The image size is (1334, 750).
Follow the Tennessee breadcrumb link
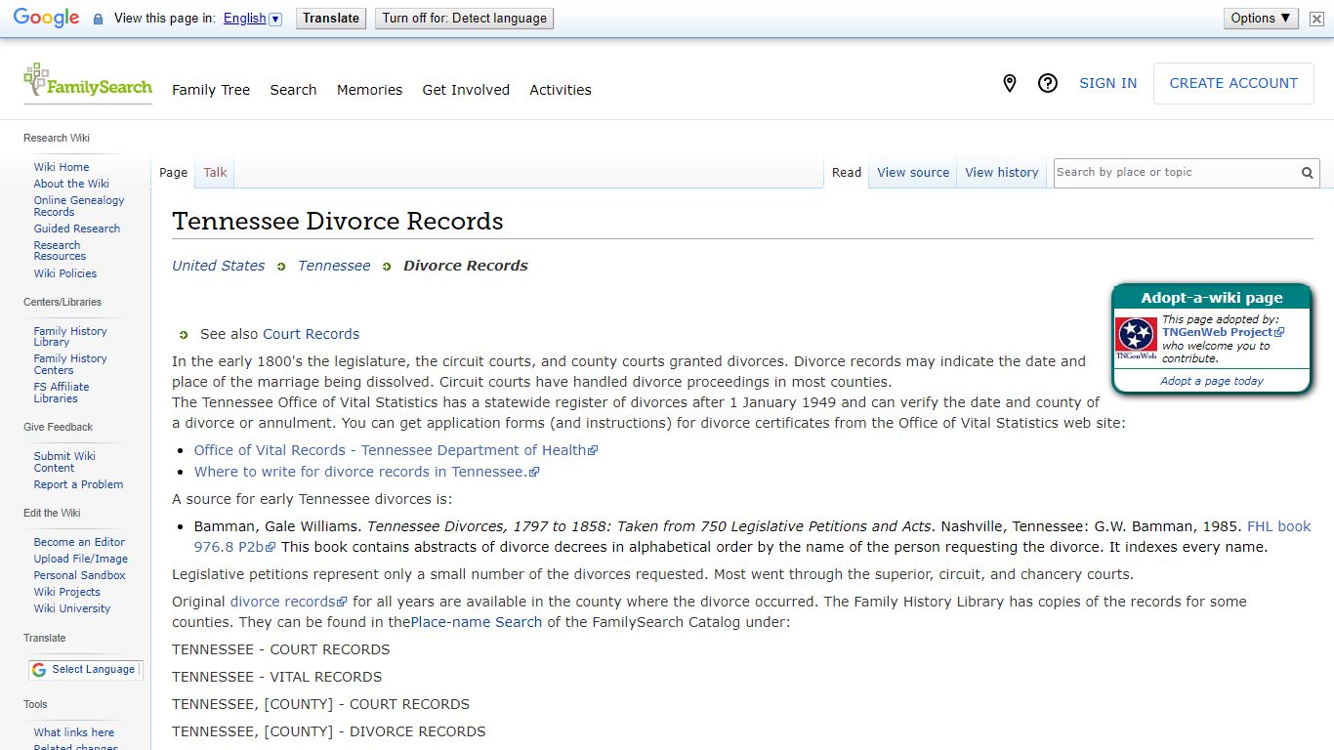[334, 266]
